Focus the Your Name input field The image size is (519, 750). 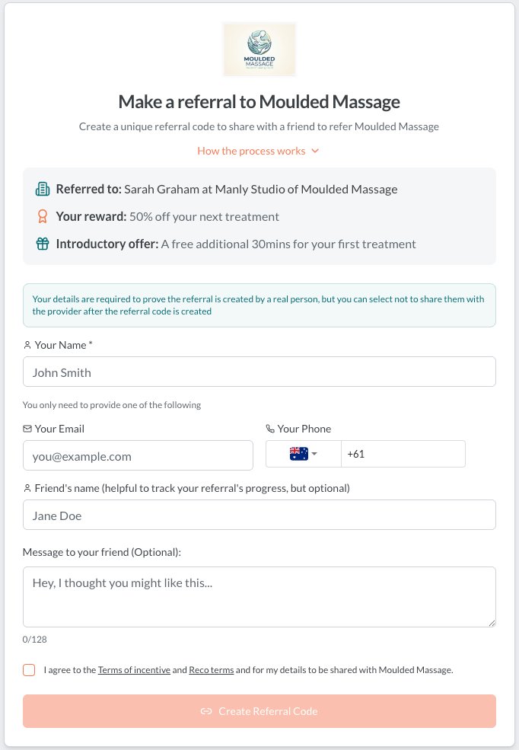coord(259,372)
